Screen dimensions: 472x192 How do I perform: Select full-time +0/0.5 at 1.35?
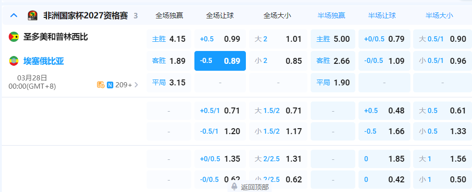point(220,159)
